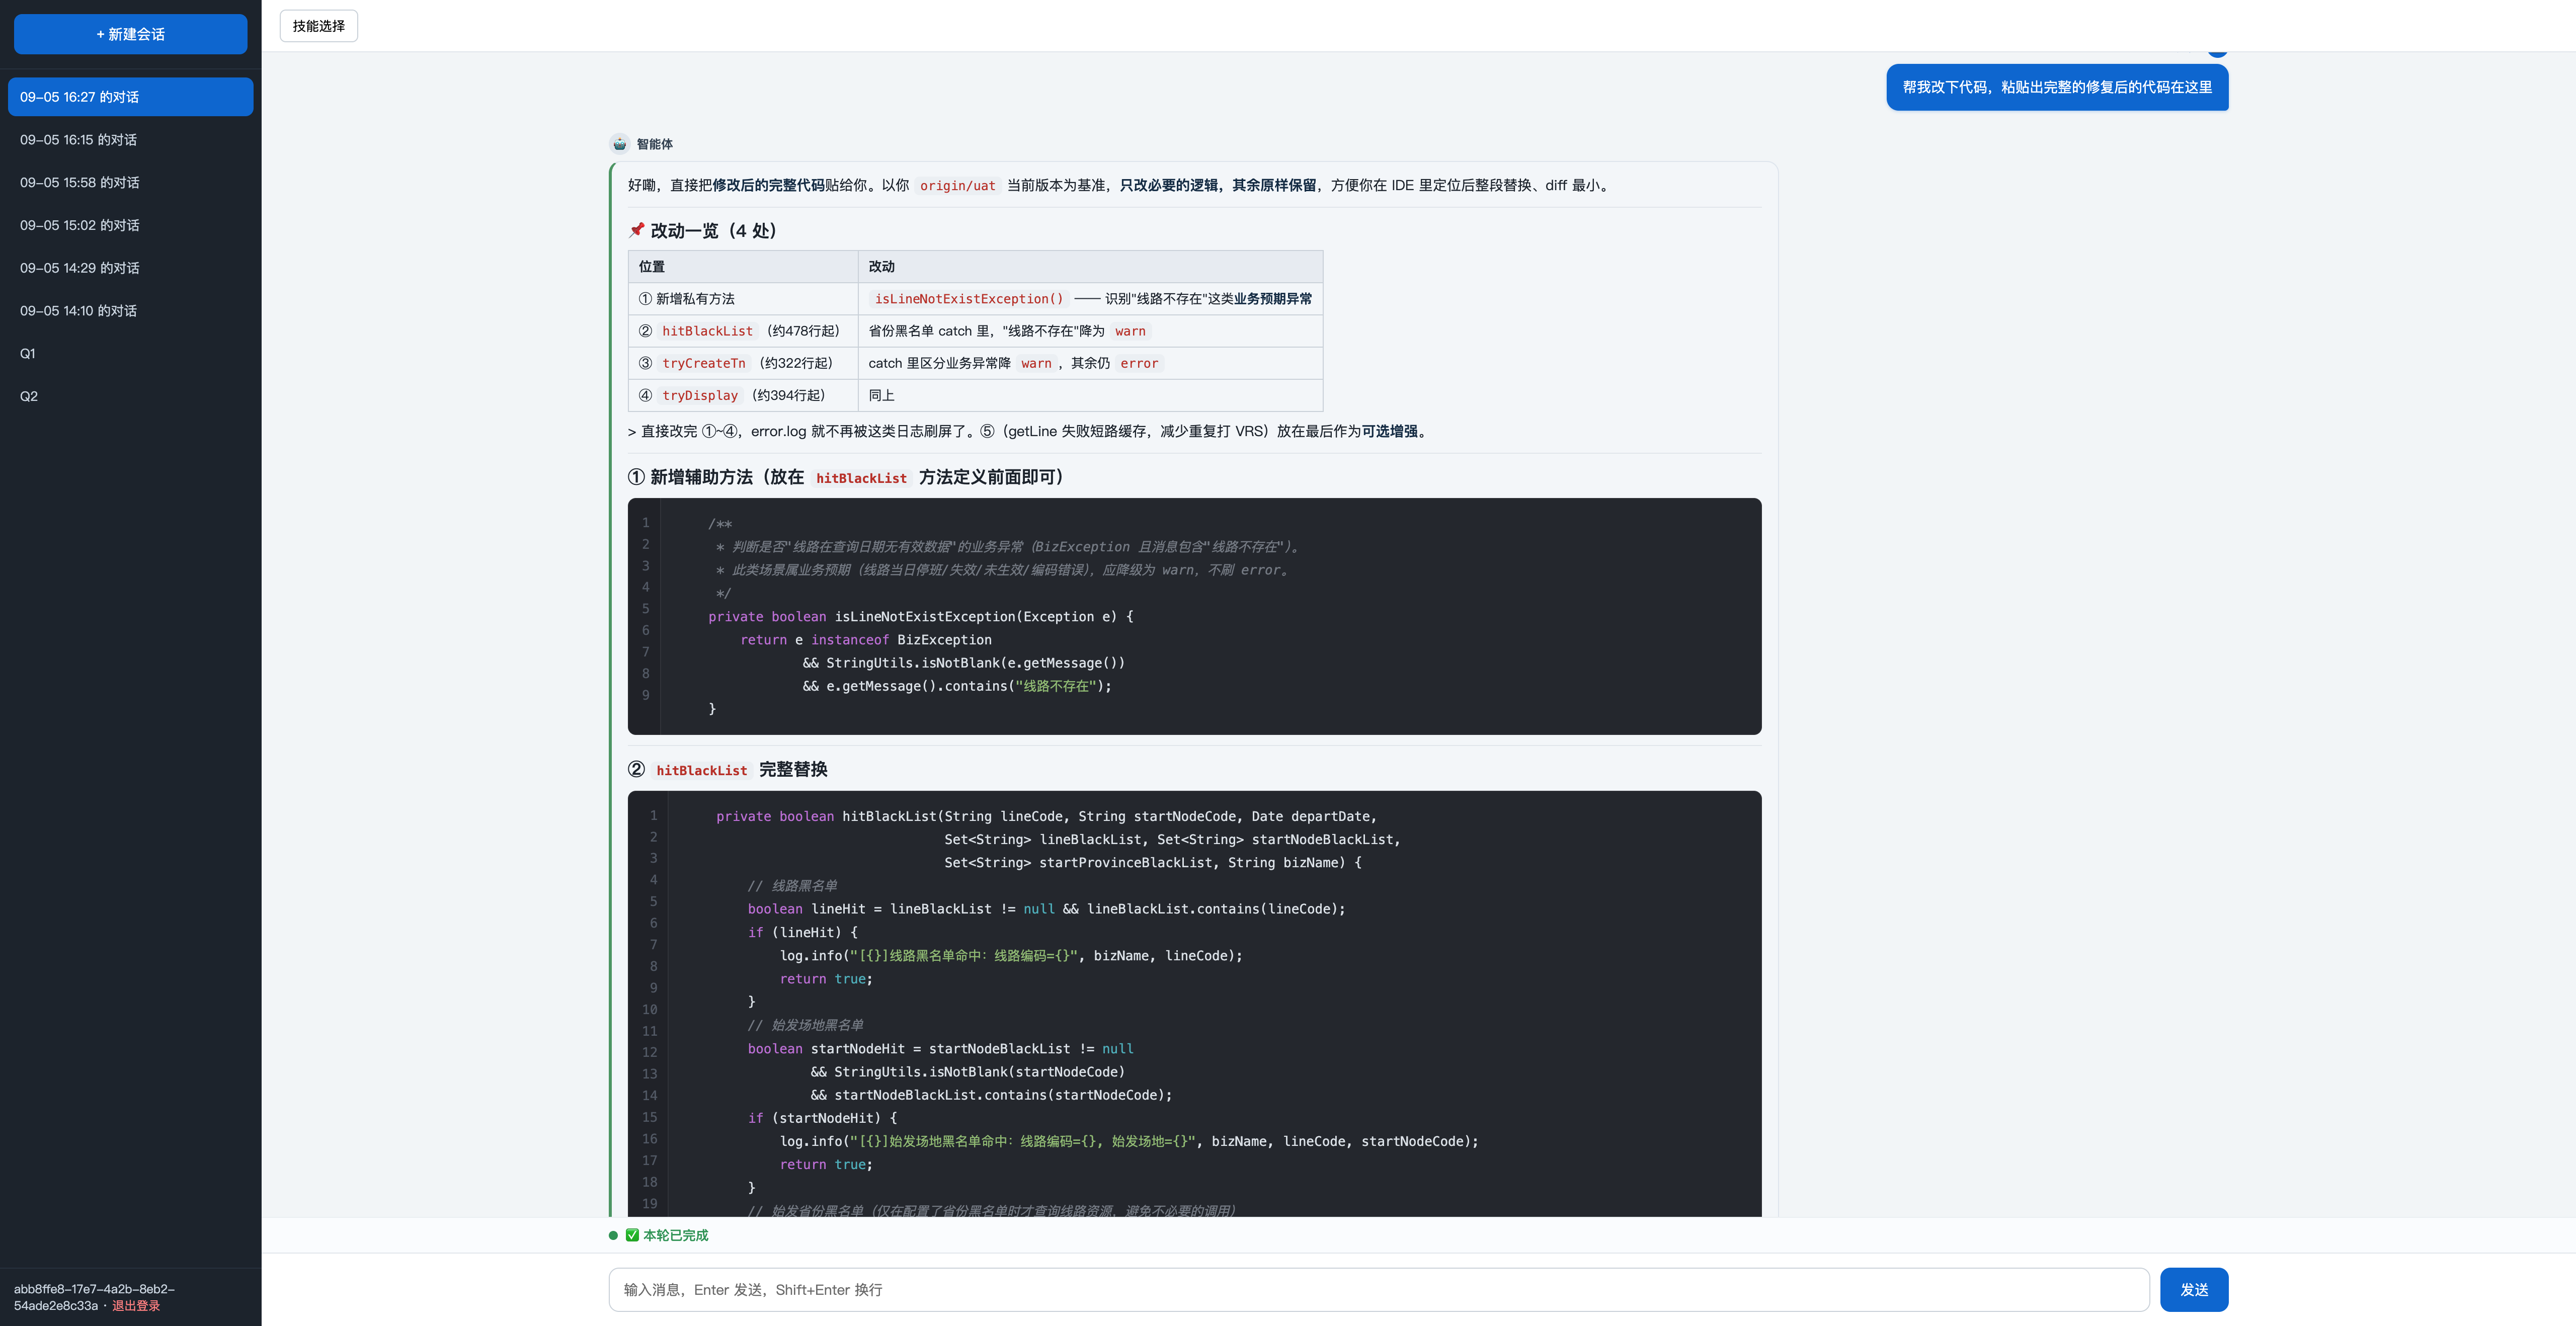The height and width of the screenshot is (1326, 2576).
Task: Open the 09-05 16:15 conversation
Action: 130,140
